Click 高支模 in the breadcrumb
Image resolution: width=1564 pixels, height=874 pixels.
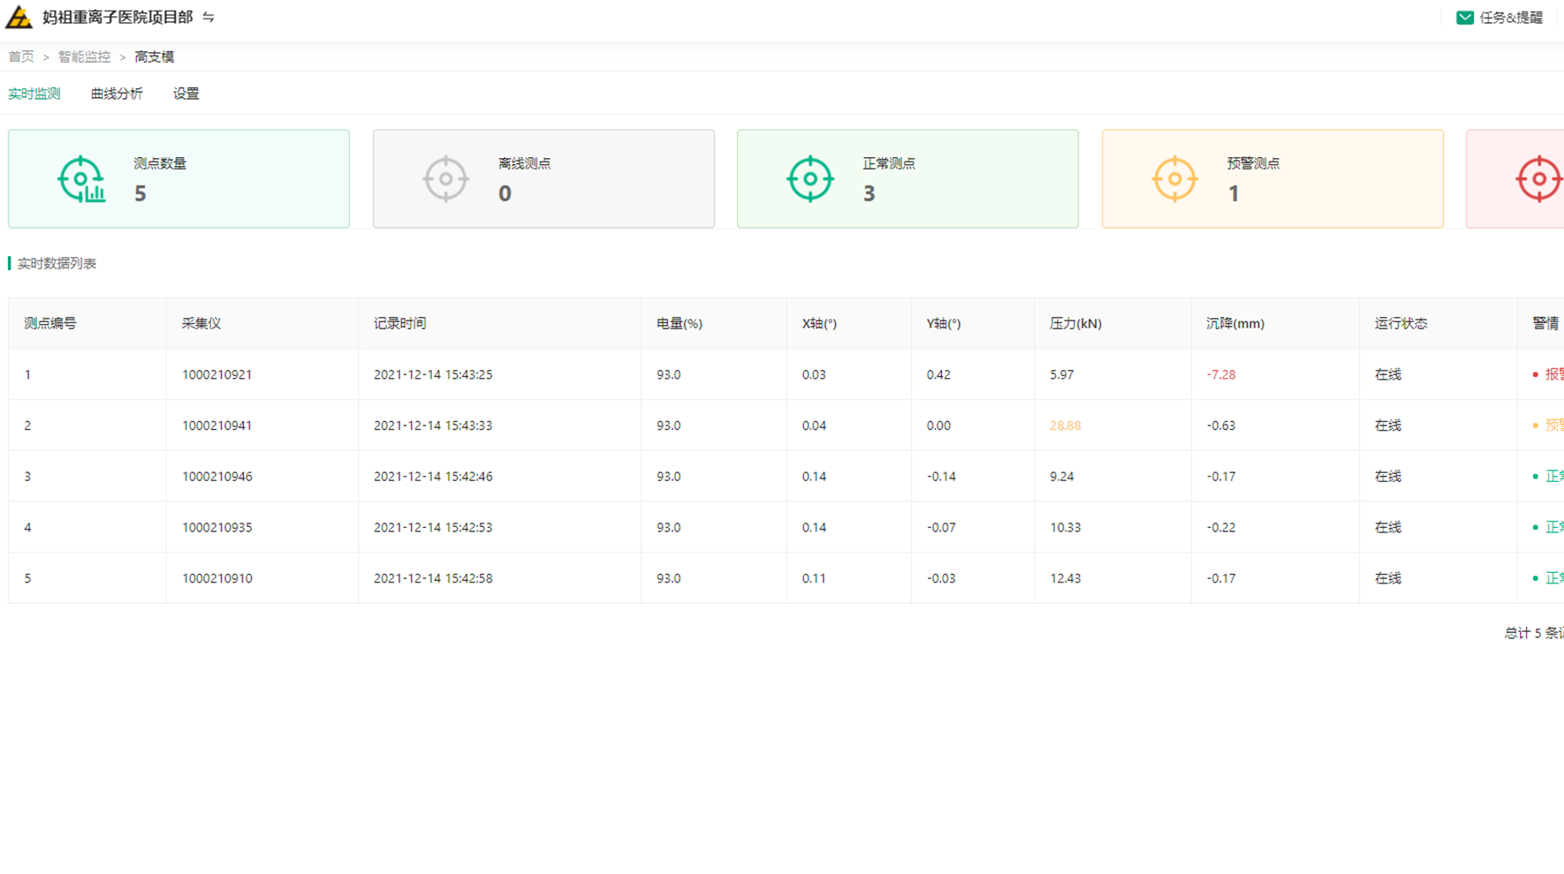tap(155, 57)
